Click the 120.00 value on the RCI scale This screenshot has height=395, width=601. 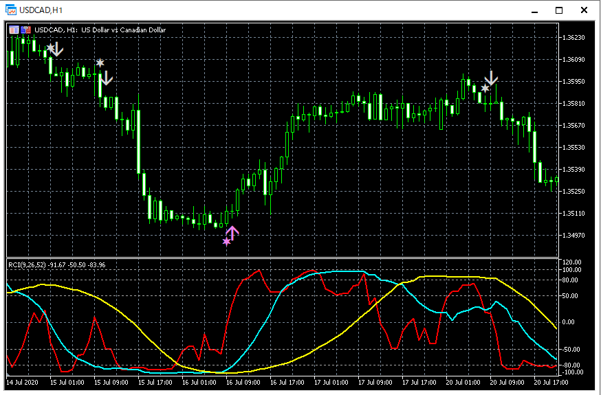pos(572,262)
